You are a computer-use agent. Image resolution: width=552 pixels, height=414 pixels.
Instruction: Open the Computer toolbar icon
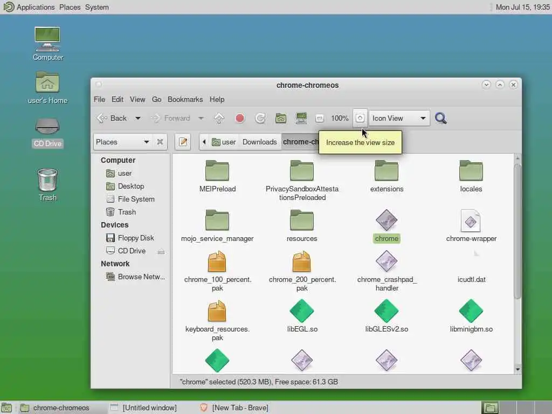click(x=301, y=118)
